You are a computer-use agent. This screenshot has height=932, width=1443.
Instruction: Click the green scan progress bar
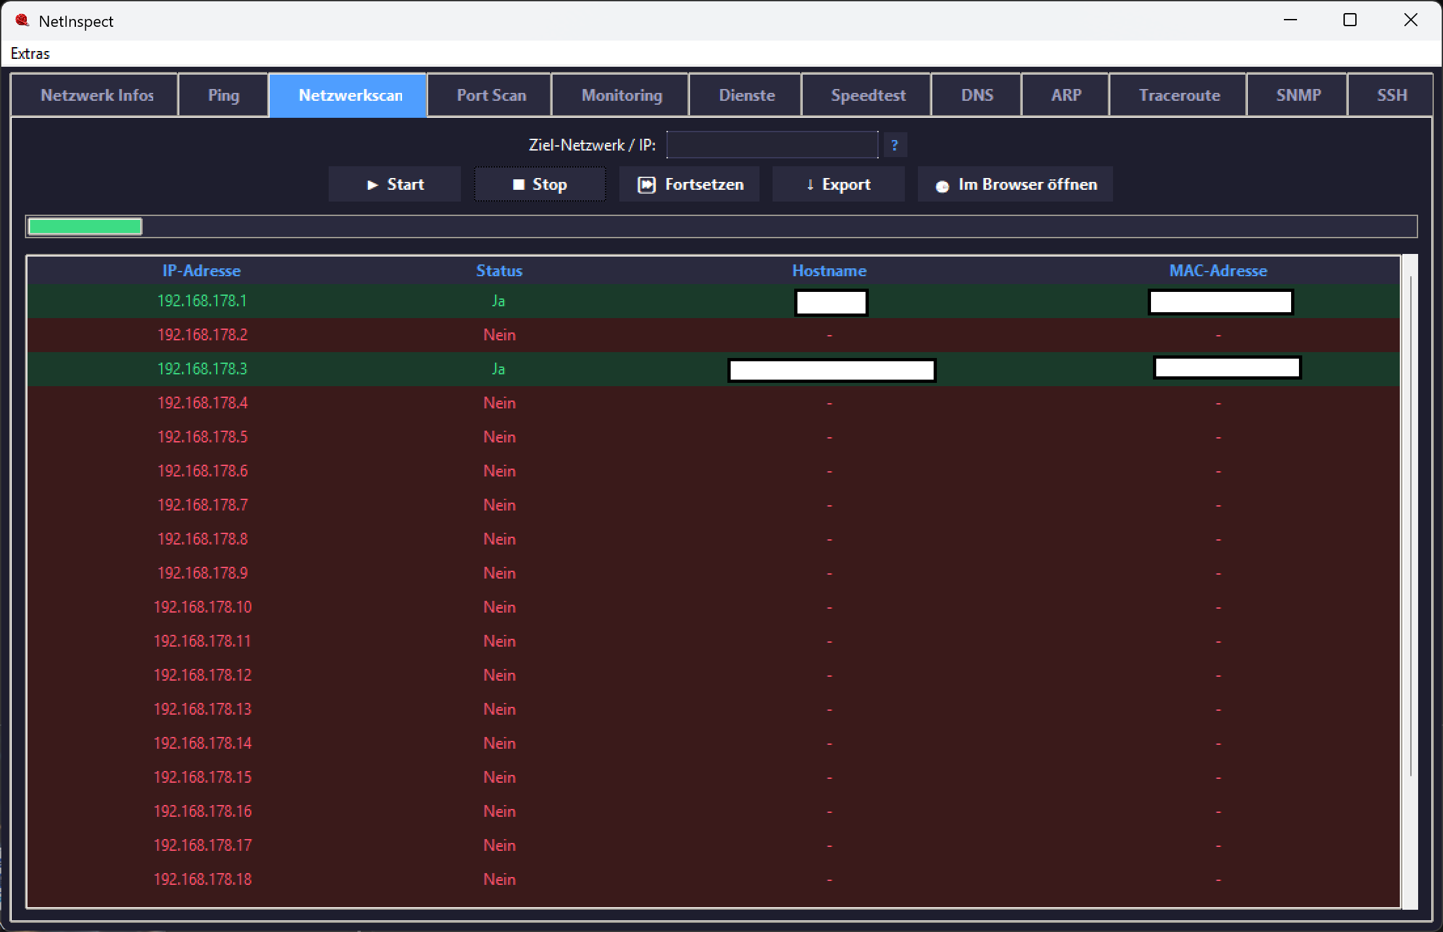click(x=85, y=226)
